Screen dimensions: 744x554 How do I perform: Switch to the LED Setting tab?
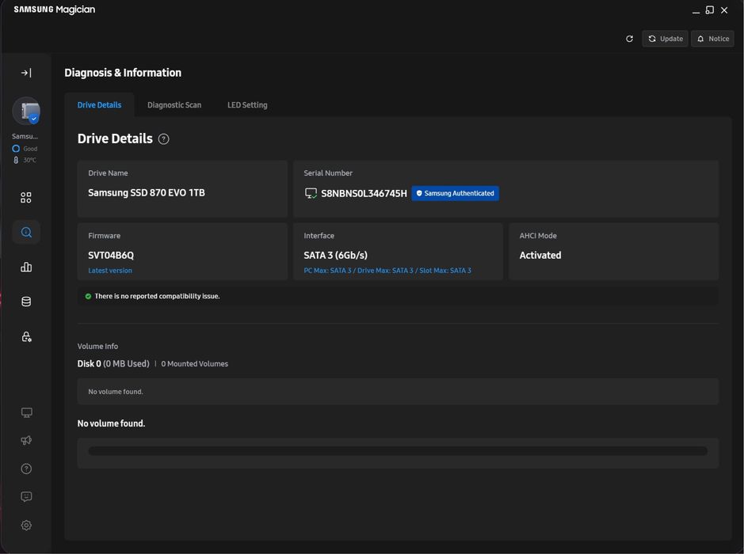(x=247, y=104)
